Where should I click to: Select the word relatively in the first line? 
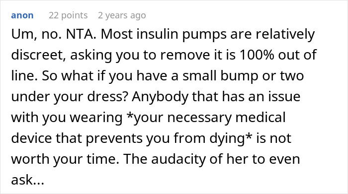tap(285, 34)
